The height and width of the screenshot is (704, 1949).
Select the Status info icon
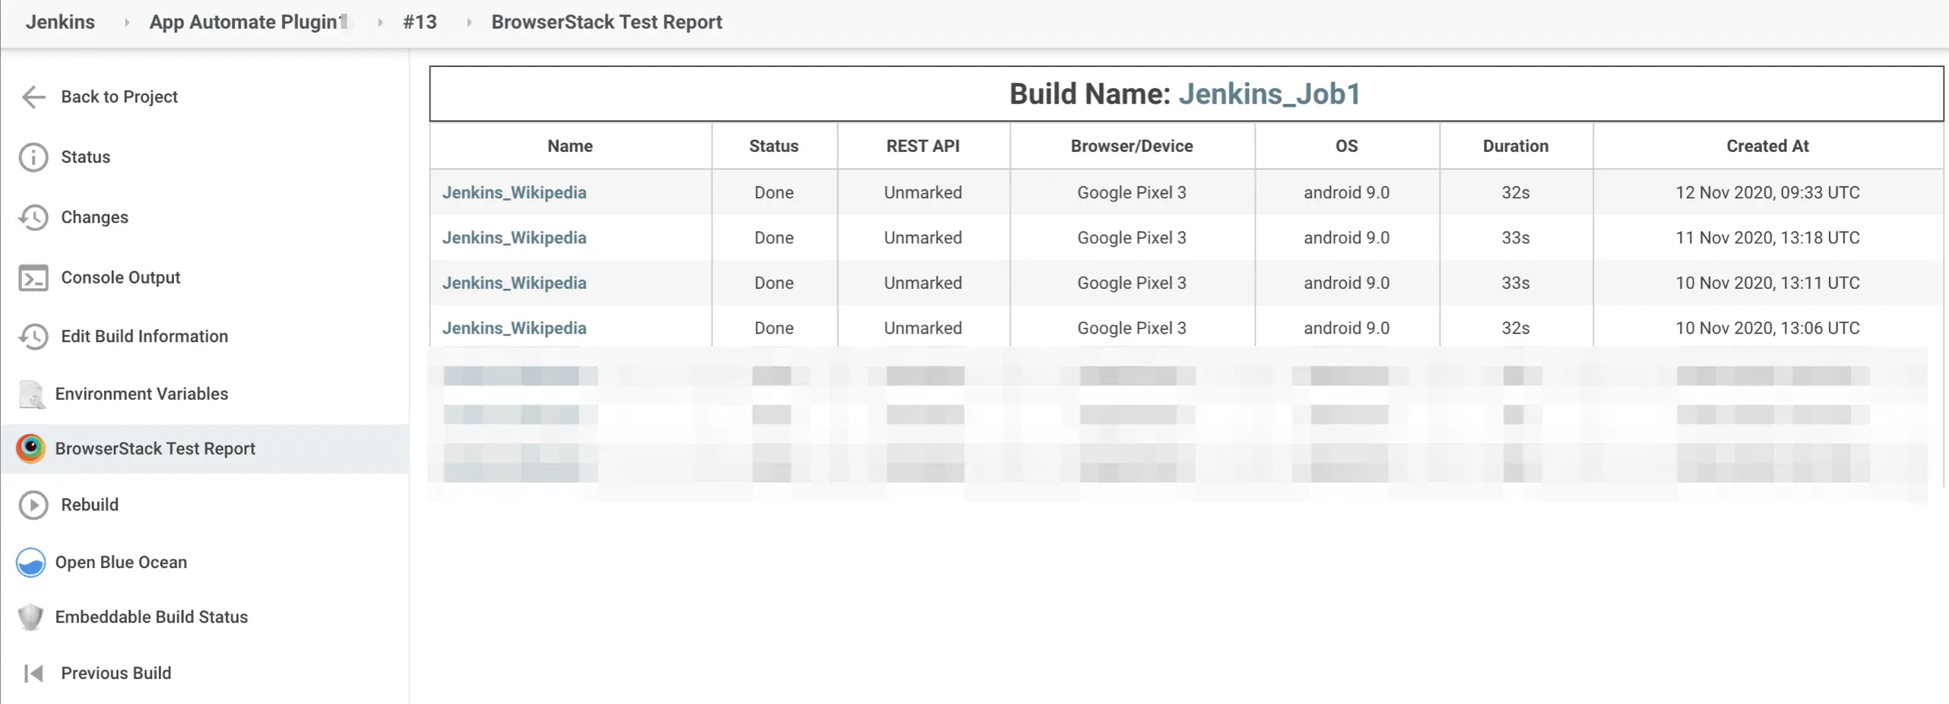tap(33, 157)
